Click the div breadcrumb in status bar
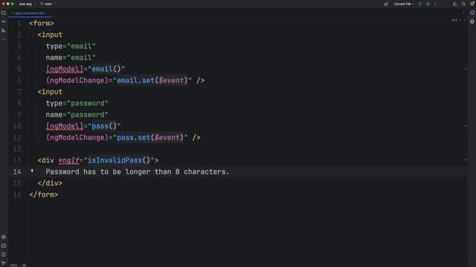 (x=25, y=265)
